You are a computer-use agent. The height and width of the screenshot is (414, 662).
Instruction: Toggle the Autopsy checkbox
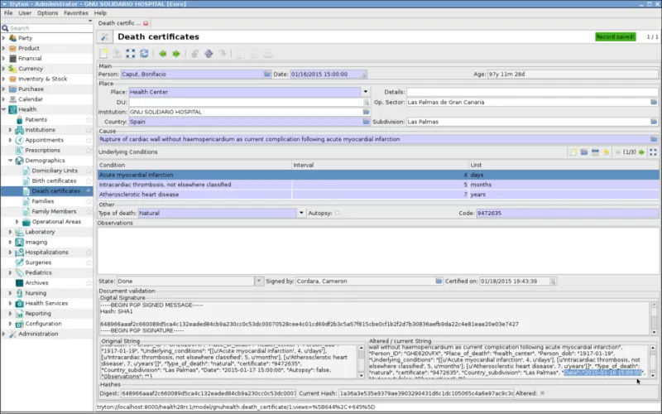pos(337,213)
